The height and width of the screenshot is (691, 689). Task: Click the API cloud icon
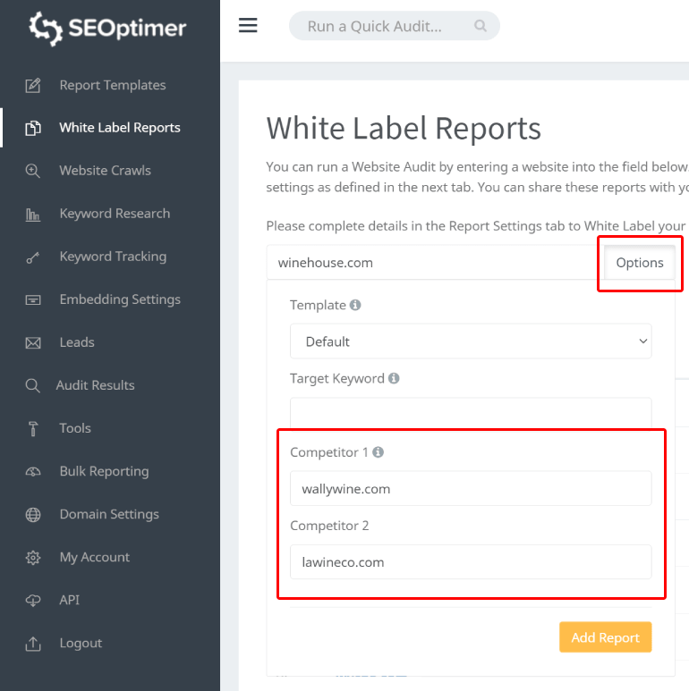(x=33, y=600)
